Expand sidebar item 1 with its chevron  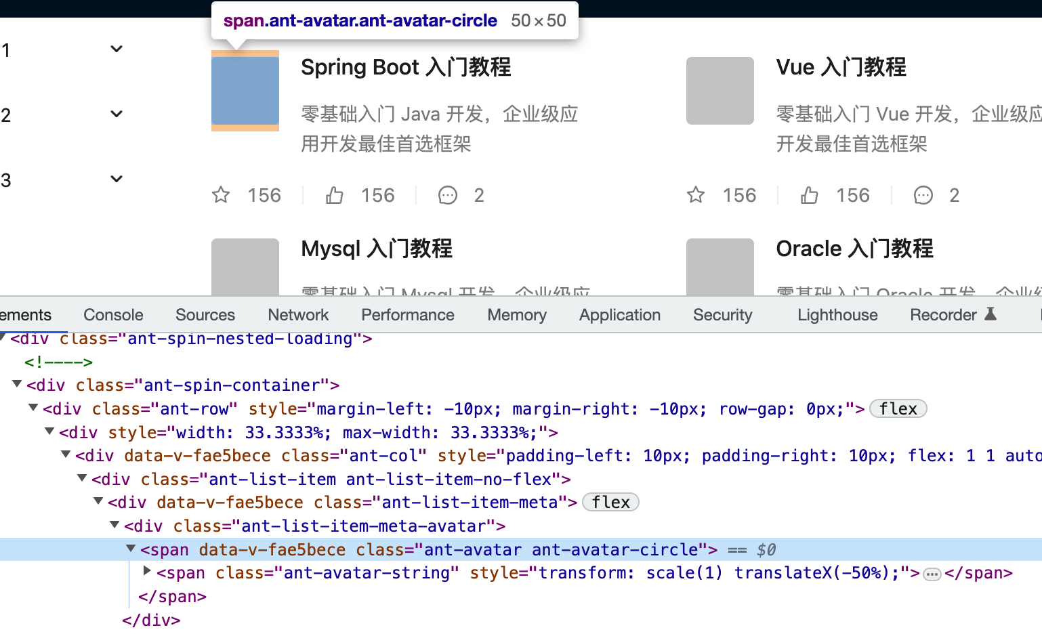pyautogui.click(x=116, y=48)
